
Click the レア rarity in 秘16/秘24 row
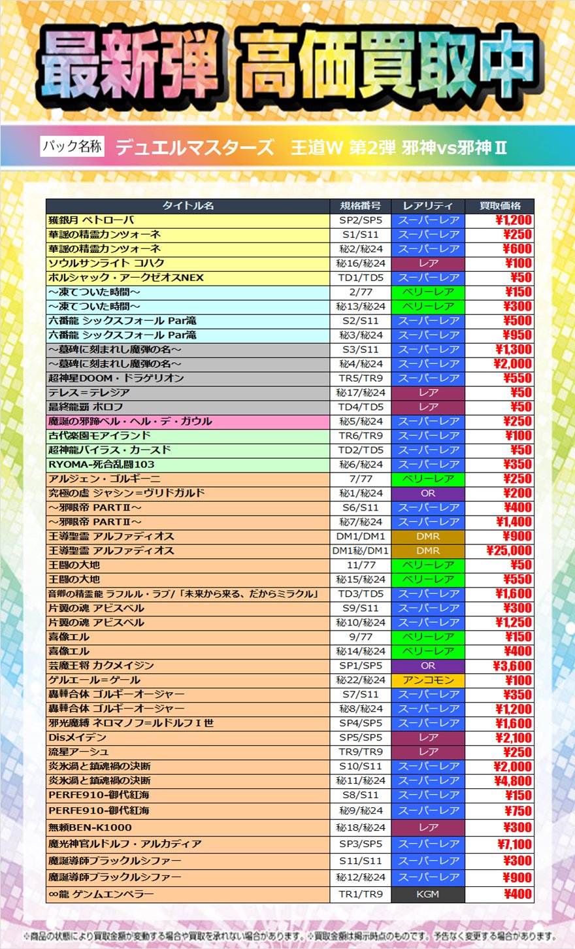click(x=428, y=263)
